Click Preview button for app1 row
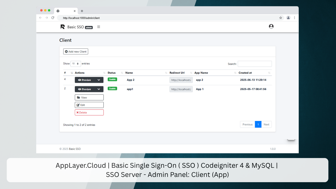This screenshot has height=189, width=336. (x=85, y=89)
